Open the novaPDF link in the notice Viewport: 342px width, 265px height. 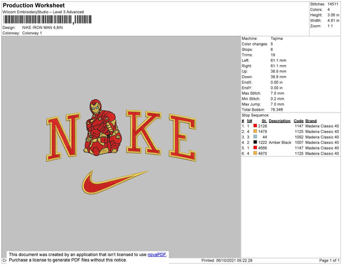pos(157,255)
